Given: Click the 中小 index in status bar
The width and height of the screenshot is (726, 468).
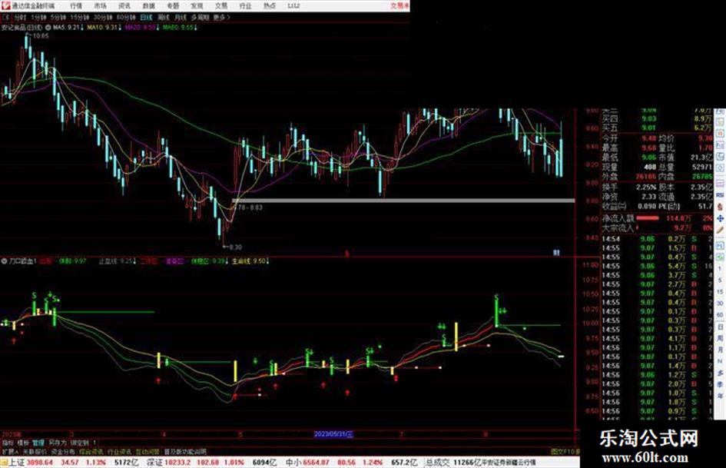Looking at the screenshot, I should [293, 463].
